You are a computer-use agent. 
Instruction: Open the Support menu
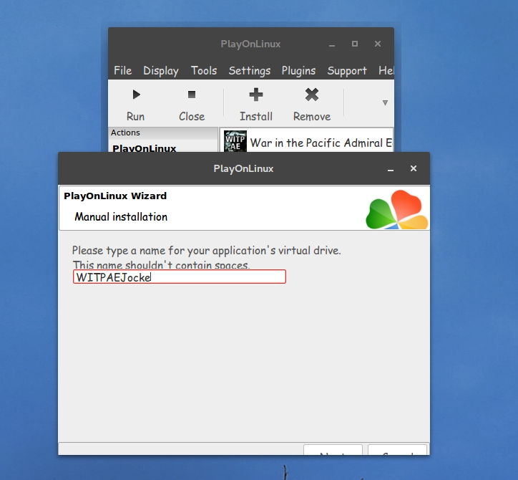point(347,70)
